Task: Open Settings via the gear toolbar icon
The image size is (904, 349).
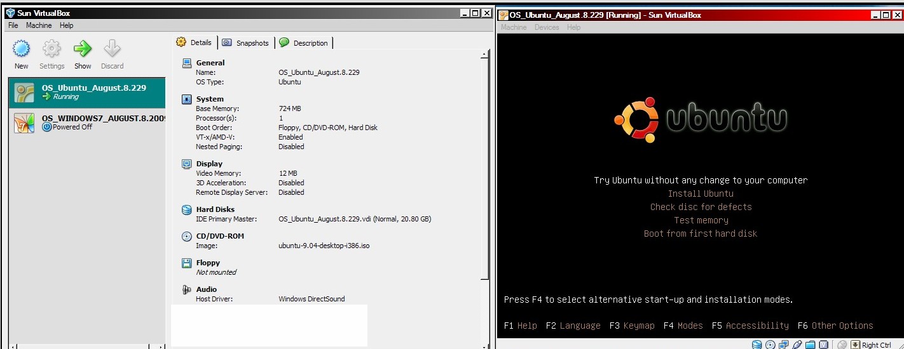Action: [x=51, y=49]
